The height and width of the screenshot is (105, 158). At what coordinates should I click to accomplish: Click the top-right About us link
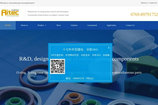(x=144, y=3)
